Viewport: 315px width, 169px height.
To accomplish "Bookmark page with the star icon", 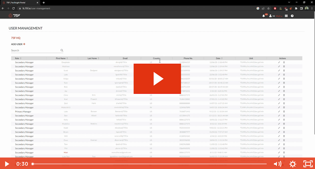I will coord(268,8).
